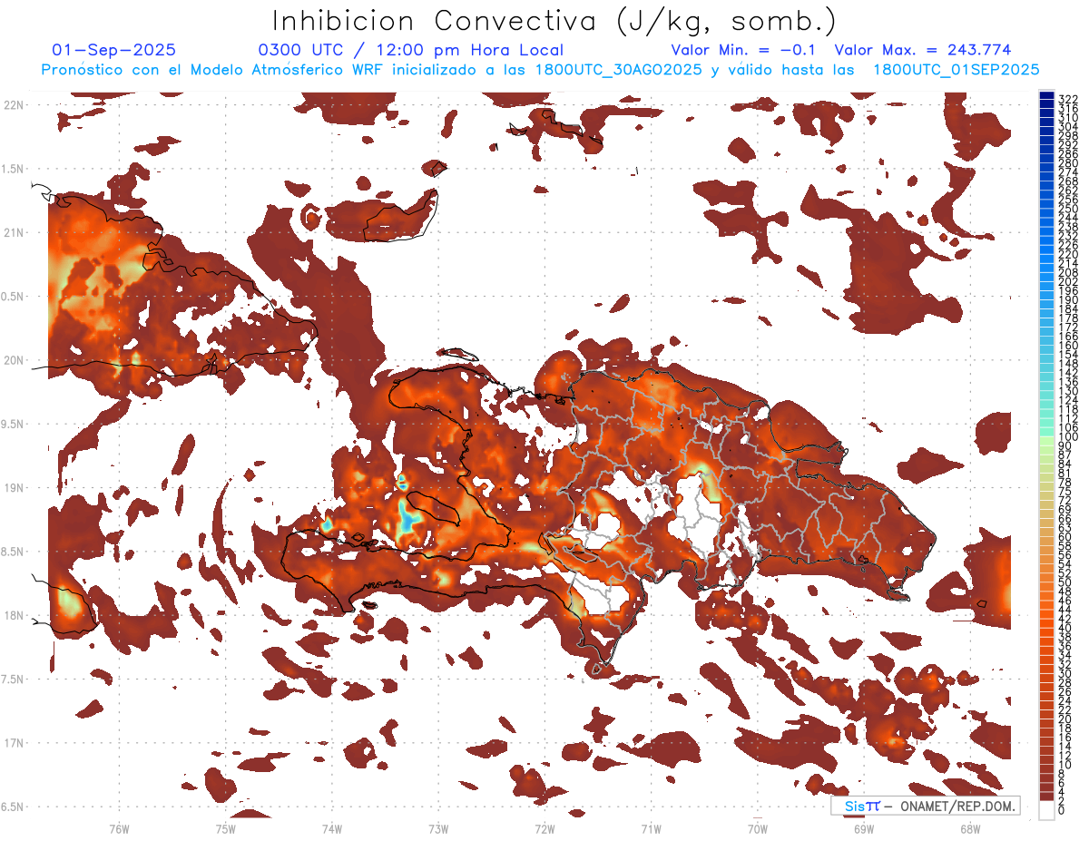Click the '0300 UTC / 12:00 pm Hora Local' text

(411, 50)
